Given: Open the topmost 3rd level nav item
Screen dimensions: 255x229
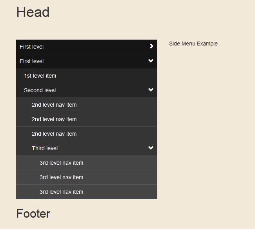Looking at the screenshot, I should [x=61, y=163].
